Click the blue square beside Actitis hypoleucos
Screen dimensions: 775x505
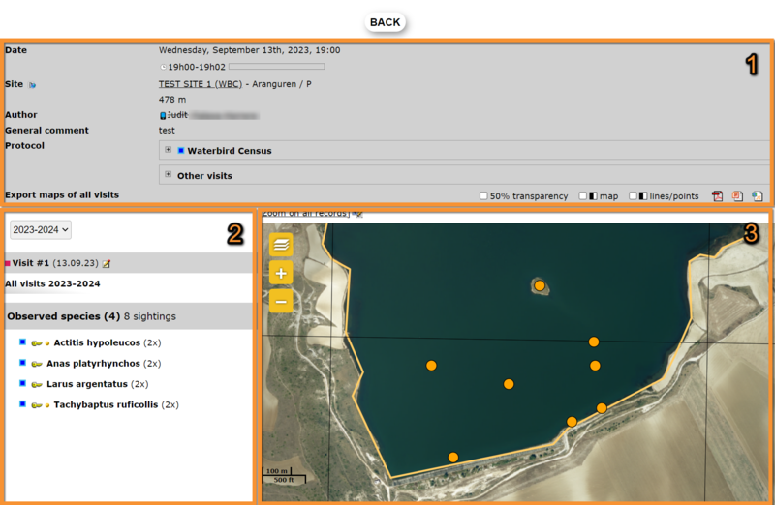(x=22, y=342)
